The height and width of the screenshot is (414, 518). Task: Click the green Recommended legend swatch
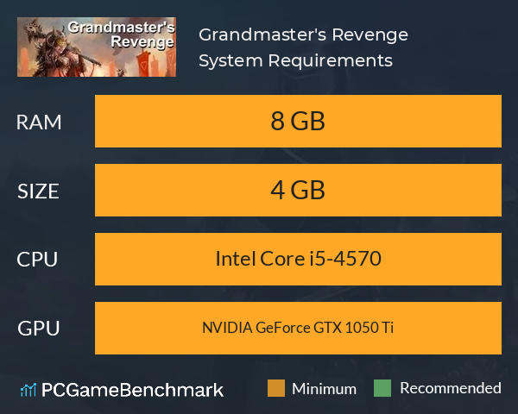tap(382, 388)
